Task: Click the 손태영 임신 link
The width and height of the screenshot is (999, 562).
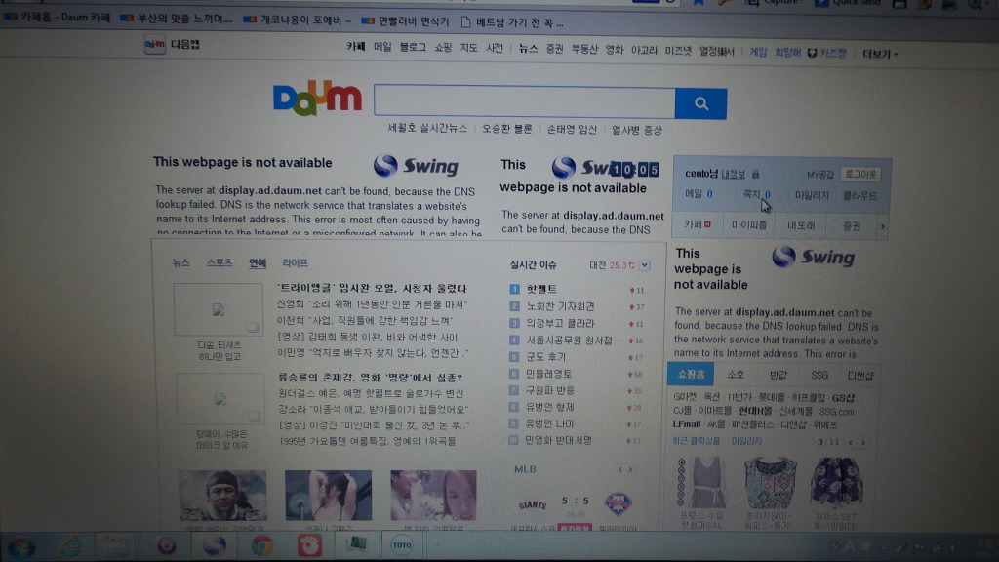Action: coord(572,130)
